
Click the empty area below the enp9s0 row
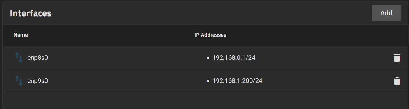(204, 100)
